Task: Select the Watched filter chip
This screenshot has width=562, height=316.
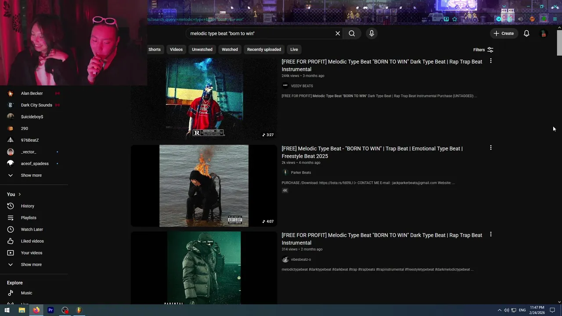Action: [x=230, y=50]
